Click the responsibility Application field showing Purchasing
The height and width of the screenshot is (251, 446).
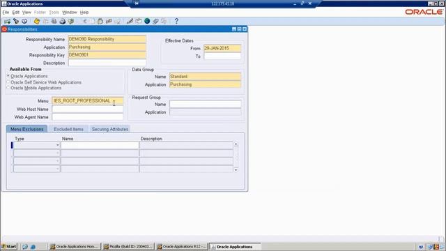click(x=107, y=47)
